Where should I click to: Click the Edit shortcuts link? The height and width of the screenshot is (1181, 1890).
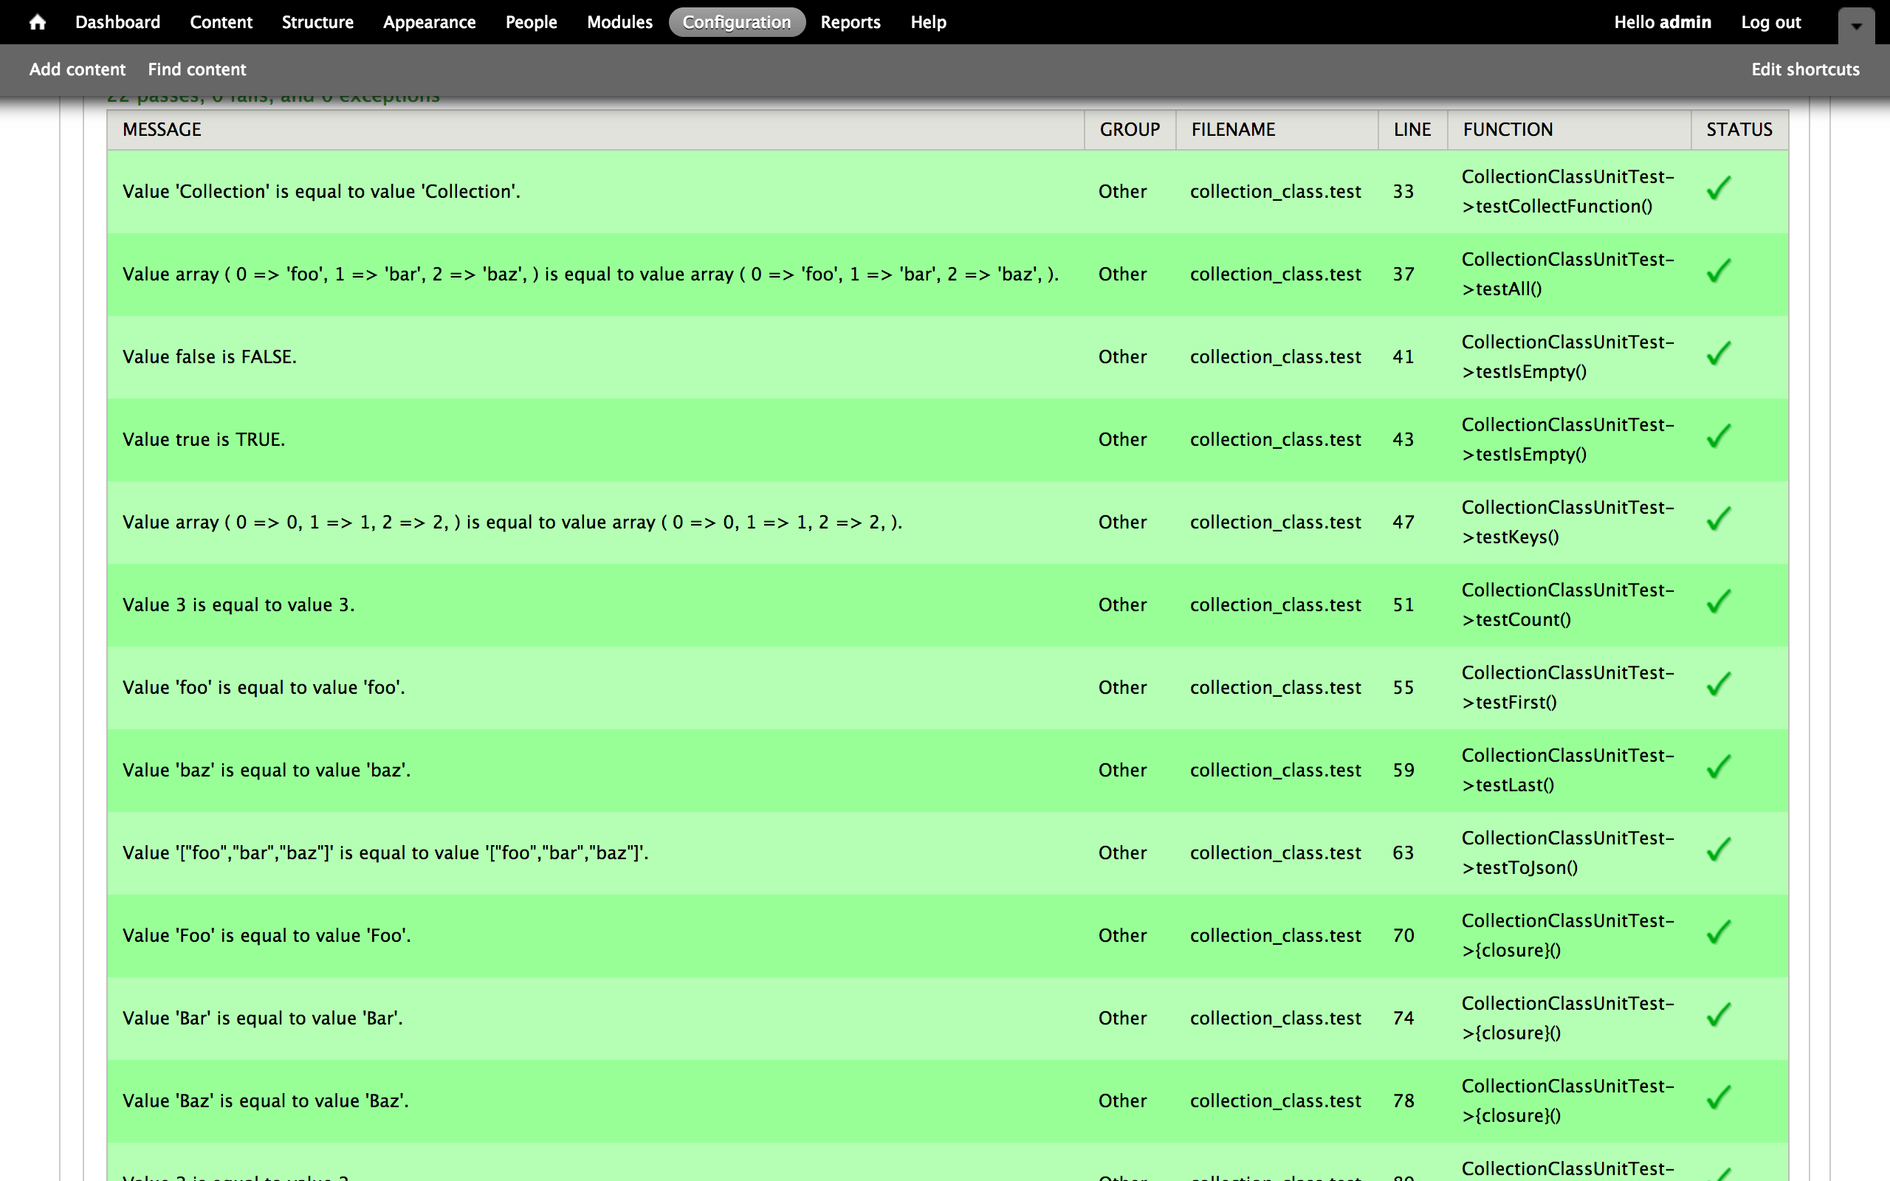coord(1805,69)
